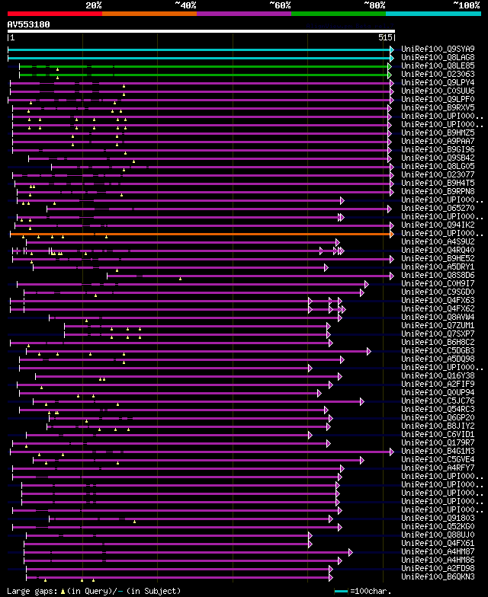The width and height of the screenshot is (488, 597).
Task: Click the UniRef100_Q8S8D6 text
Action: [x=438, y=276]
